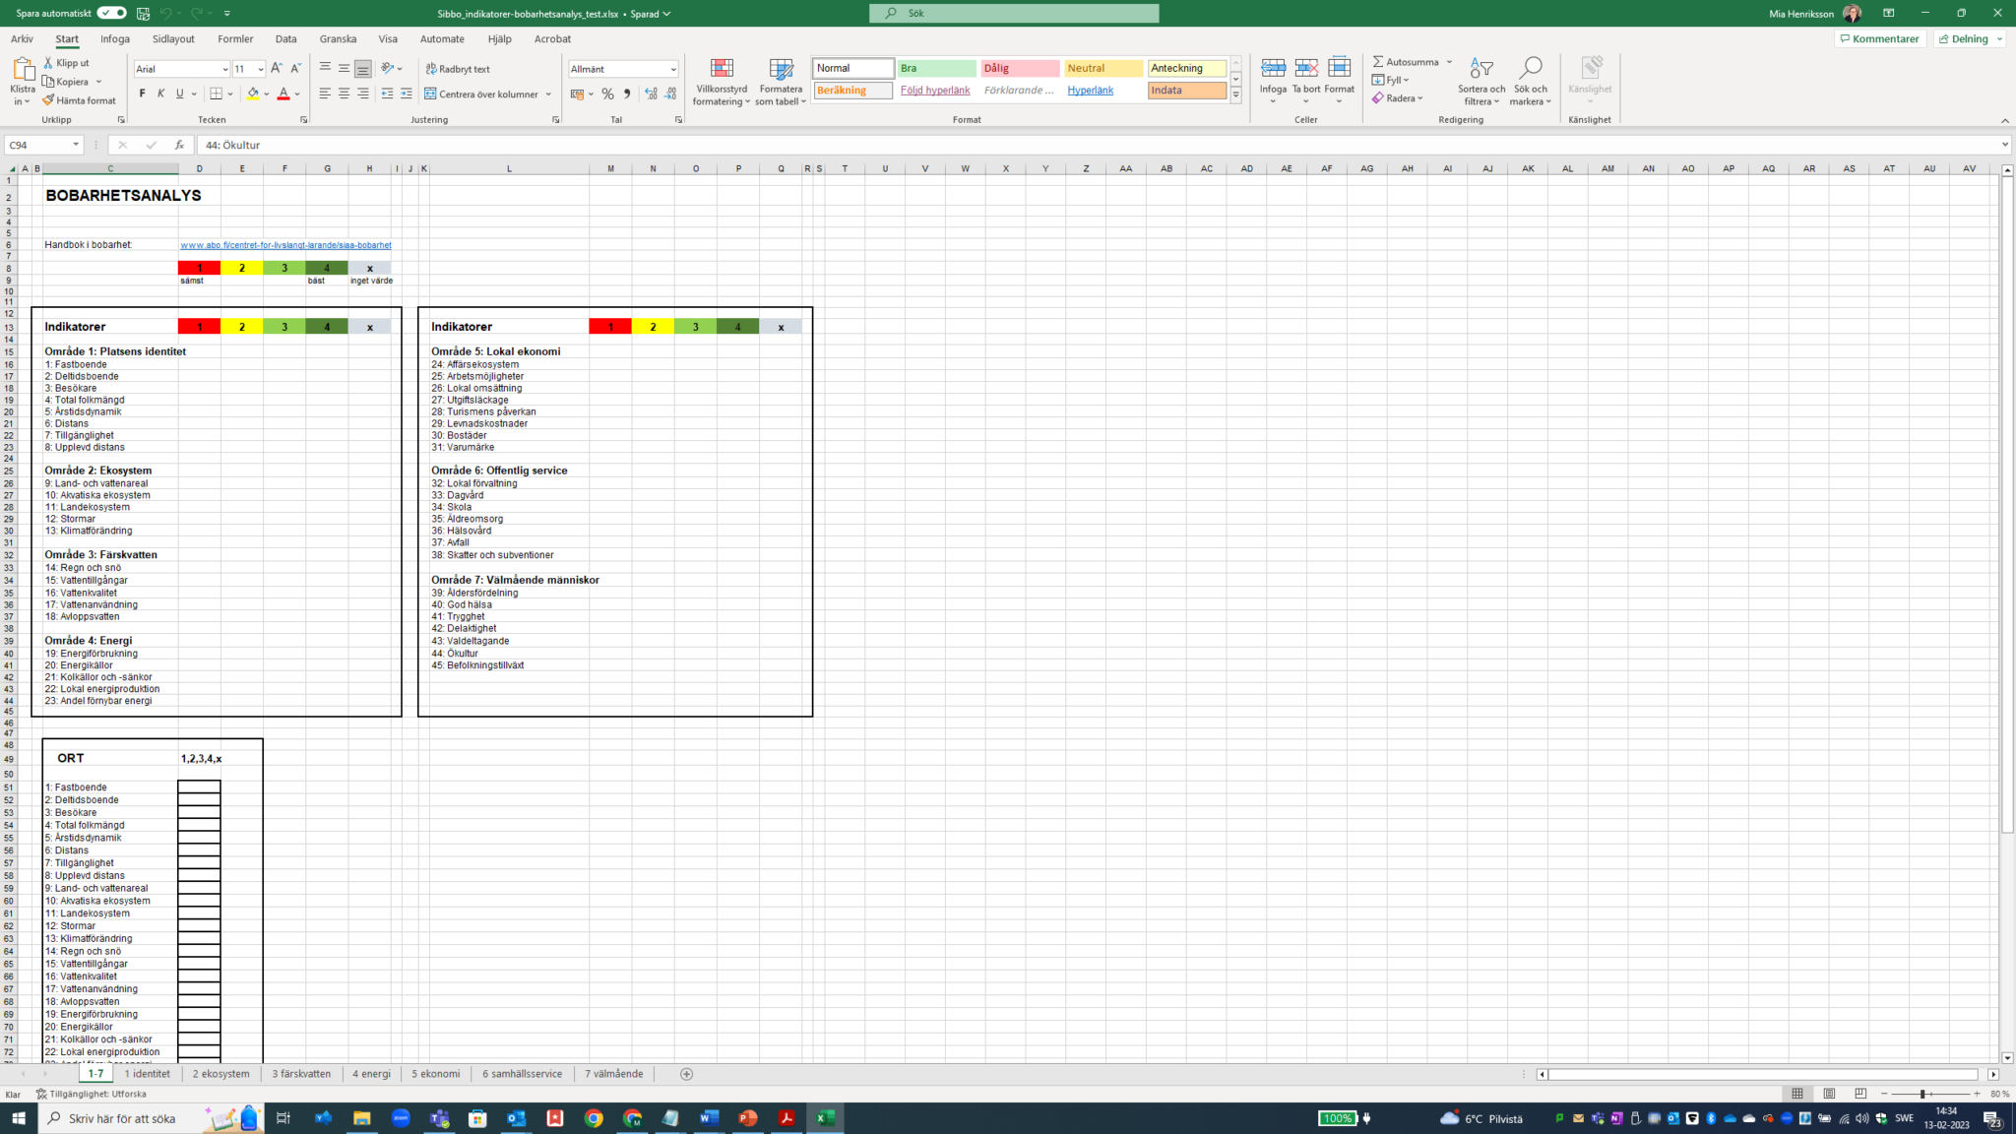The image size is (2016, 1134).
Task: Click the zoom slider handle
Action: pyautogui.click(x=1921, y=1094)
